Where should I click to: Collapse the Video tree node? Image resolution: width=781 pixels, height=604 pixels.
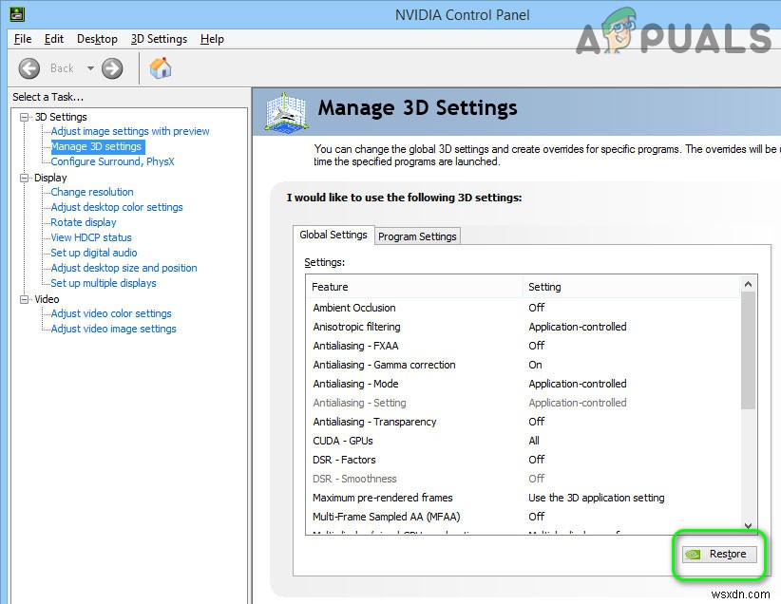[24, 299]
